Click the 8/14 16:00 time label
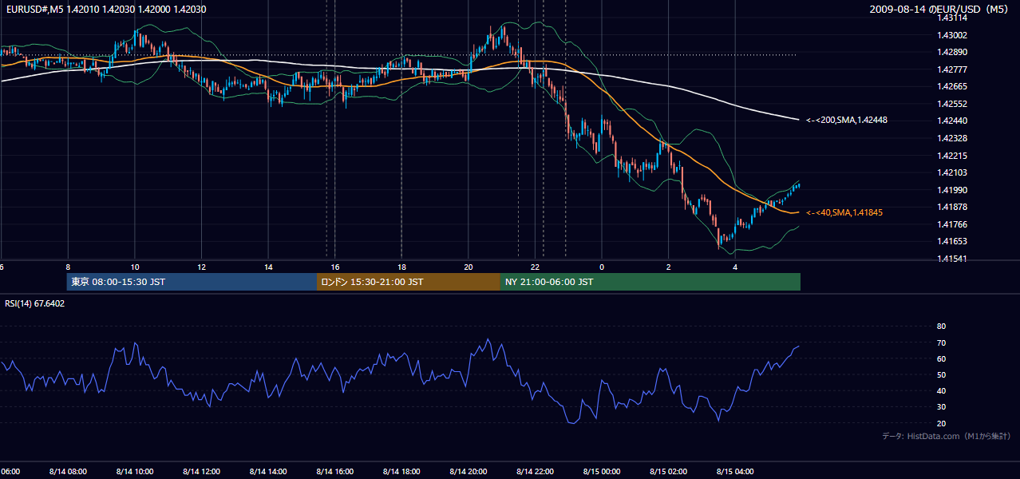This screenshot has height=479, width=1020. click(335, 472)
